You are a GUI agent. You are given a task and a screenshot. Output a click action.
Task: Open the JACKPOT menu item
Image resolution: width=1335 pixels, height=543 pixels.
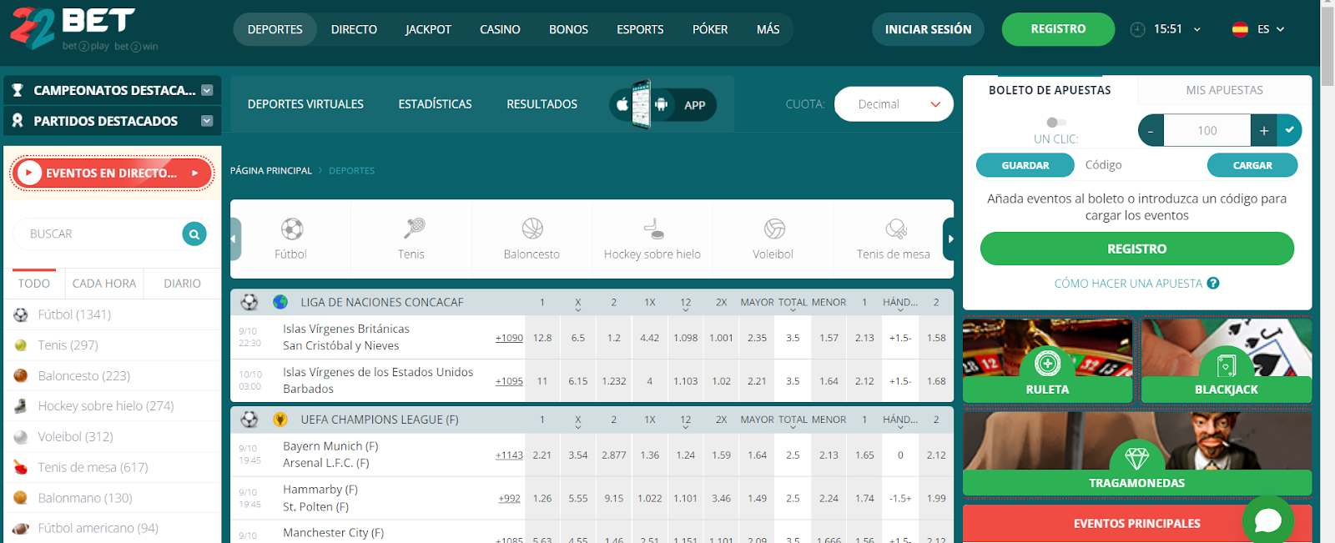point(428,29)
